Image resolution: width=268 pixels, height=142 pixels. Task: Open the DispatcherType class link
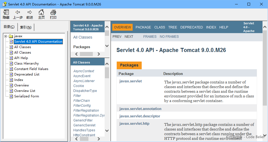click(85, 91)
